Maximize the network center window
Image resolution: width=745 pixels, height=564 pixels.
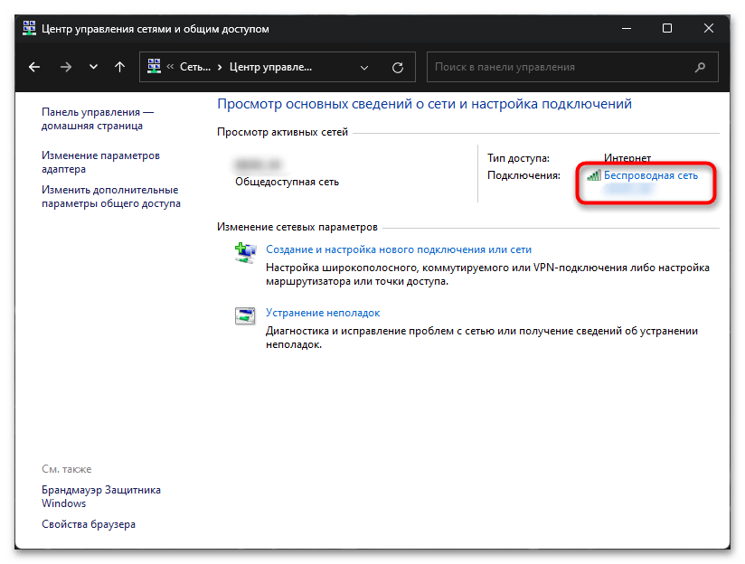point(667,29)
